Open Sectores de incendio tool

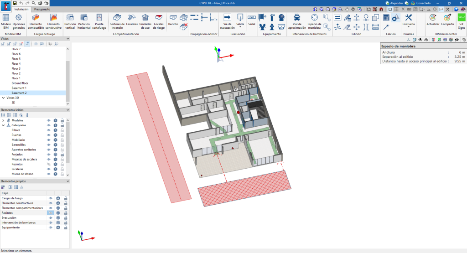117,21
